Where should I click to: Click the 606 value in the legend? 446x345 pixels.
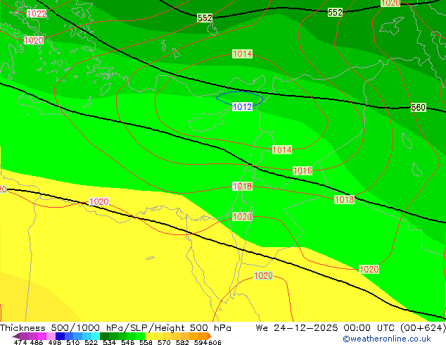[x=215, y=342]
